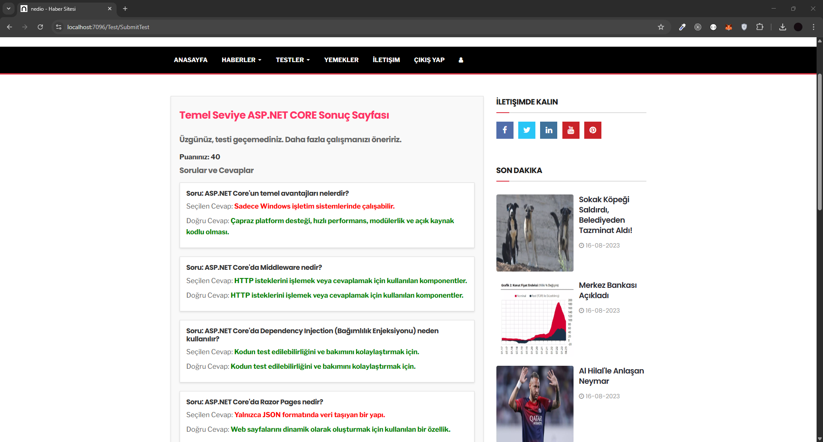Expand the TESTLER dropdown menu
The width and height of the screenshot is (823, 442).
[292, 60]
